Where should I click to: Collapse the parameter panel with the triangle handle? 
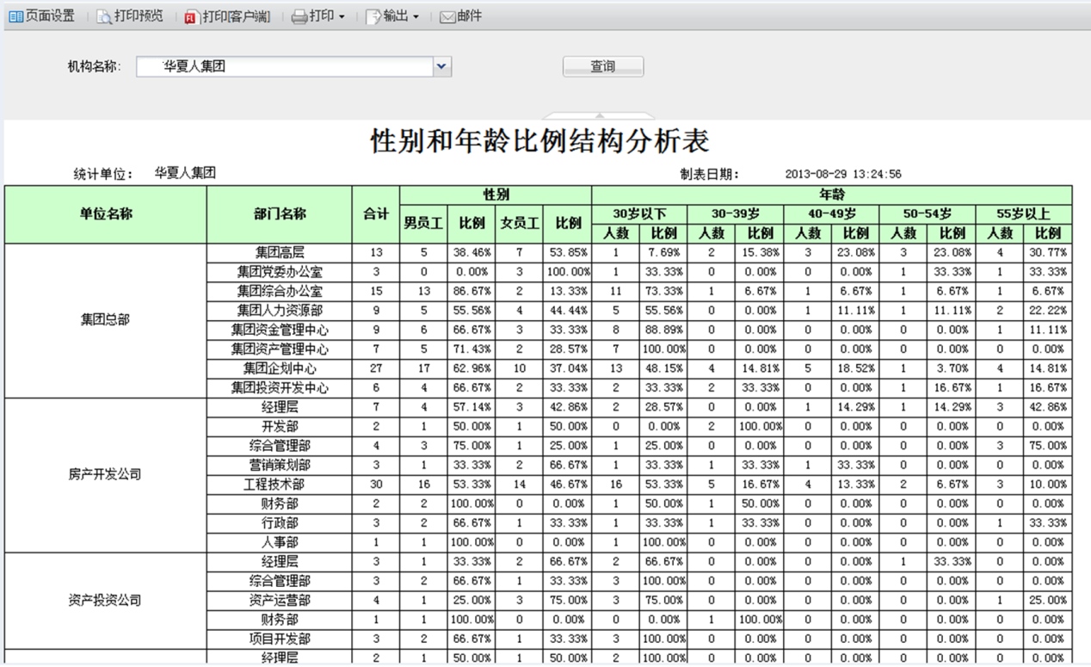click(x=599, y=115)
